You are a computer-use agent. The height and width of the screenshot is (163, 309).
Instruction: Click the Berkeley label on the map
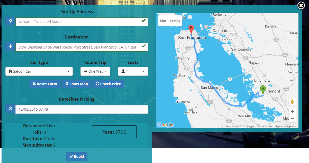click(219, 15)
